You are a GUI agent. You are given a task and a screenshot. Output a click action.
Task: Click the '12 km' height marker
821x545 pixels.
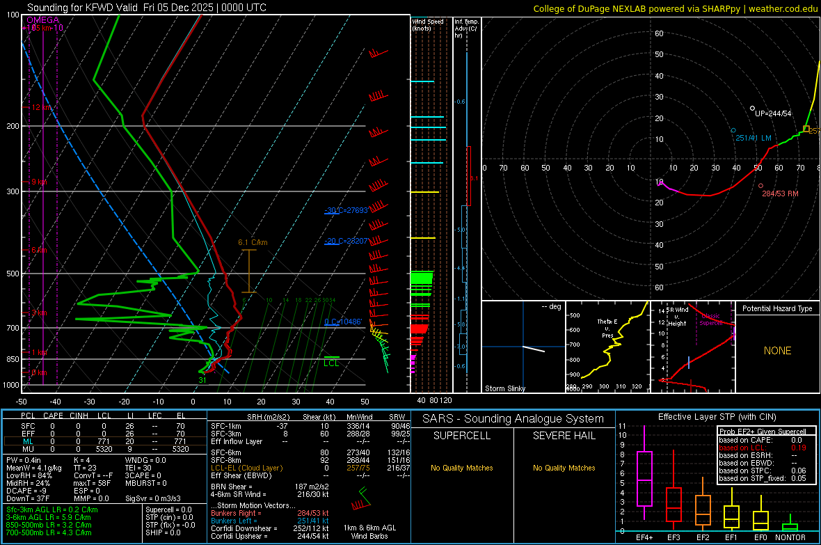point(41,107)
